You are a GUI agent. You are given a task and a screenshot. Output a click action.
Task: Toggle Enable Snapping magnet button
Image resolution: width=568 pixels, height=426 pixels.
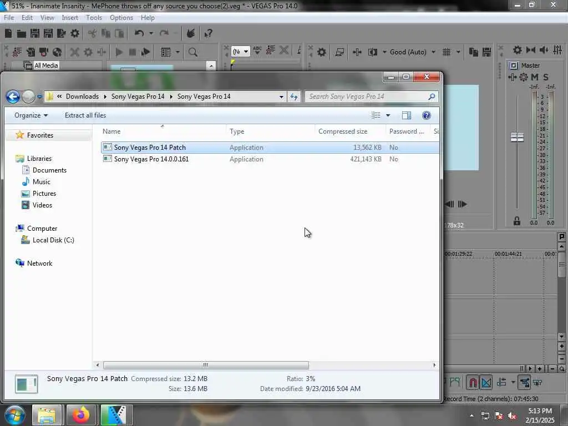(473, 383)
